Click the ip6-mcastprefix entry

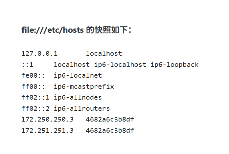click(84, 87)
